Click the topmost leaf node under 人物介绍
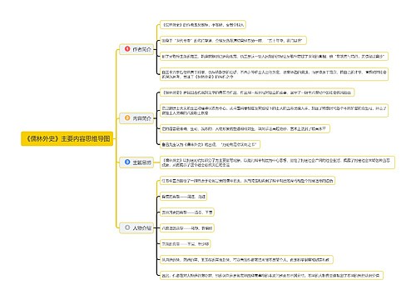 (248, 181)
